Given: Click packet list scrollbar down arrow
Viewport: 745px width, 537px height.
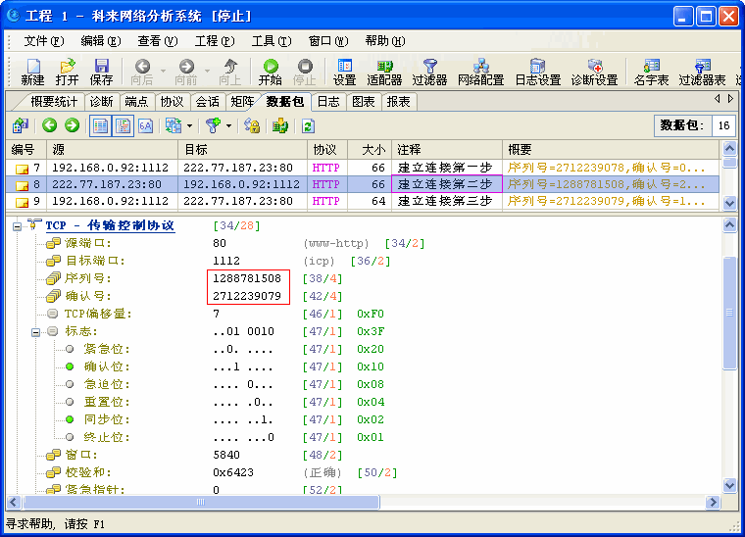Looking at the screenshot, I should [729, 203].
